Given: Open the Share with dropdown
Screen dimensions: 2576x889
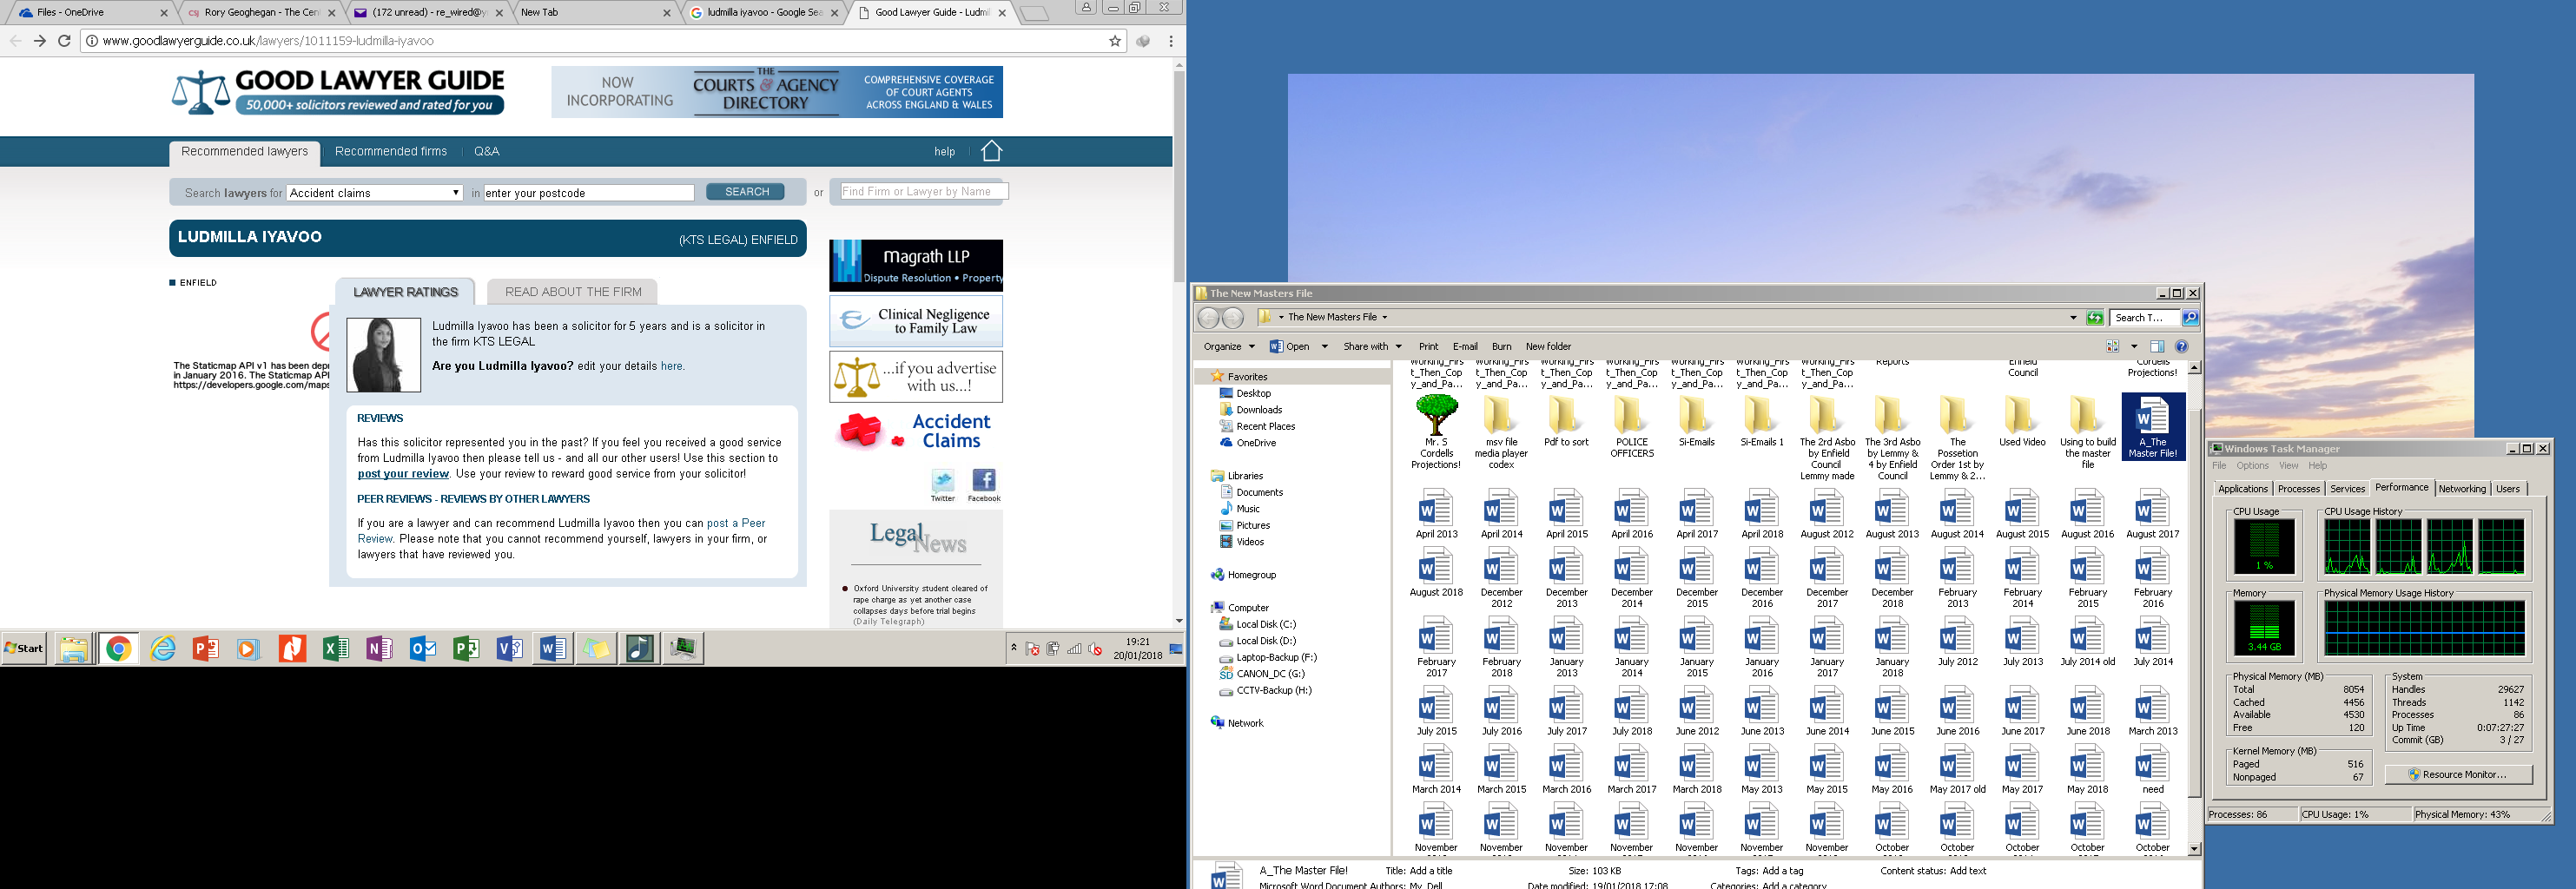Looking at the screenshot, I should point(1372,347).
